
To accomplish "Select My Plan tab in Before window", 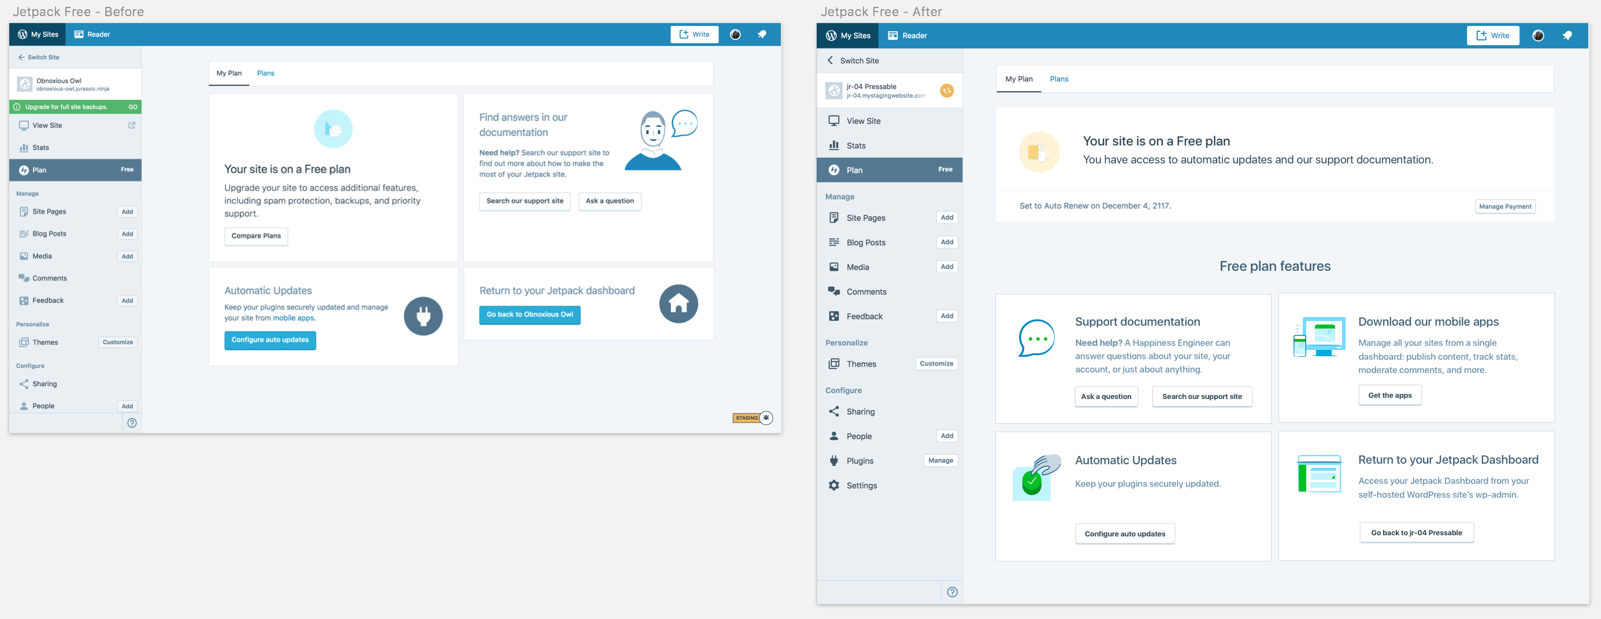I will pyautogui.click(x=229, y=73).
